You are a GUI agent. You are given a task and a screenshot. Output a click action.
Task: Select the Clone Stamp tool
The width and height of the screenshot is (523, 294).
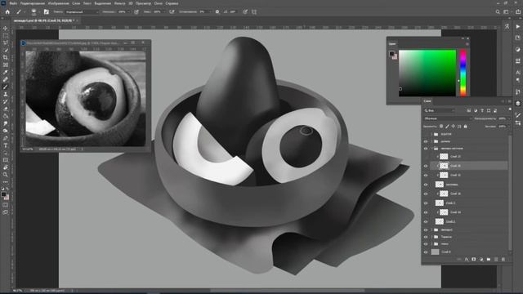click(6, 95)
